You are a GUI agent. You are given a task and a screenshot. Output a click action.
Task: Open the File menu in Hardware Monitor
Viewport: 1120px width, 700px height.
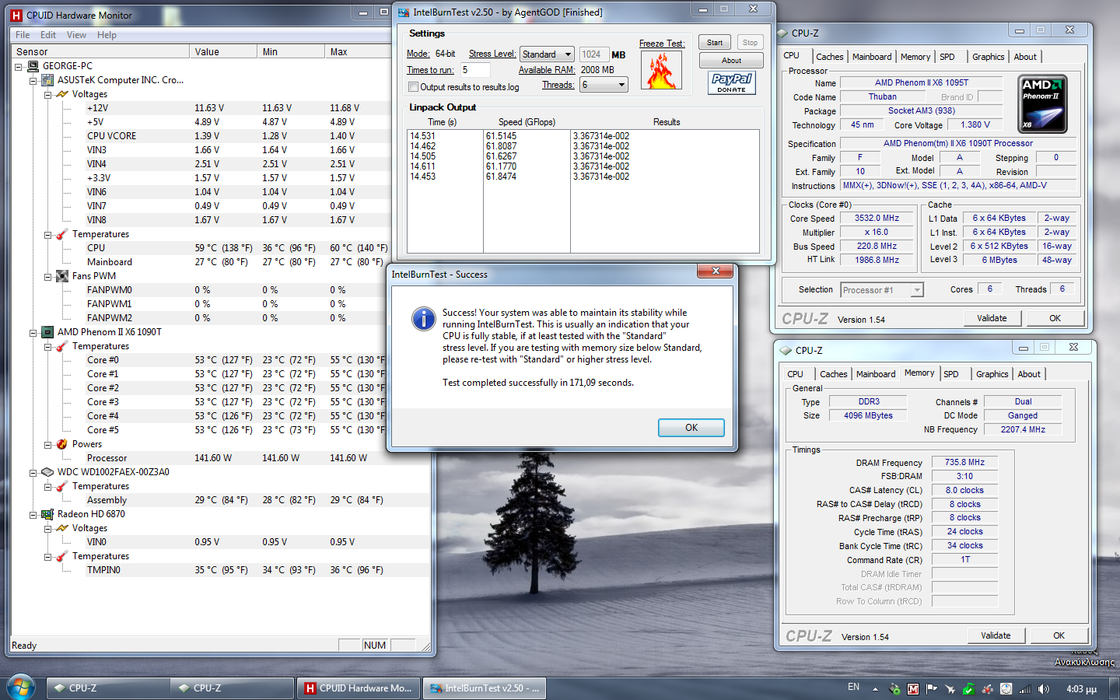point(23,35)
